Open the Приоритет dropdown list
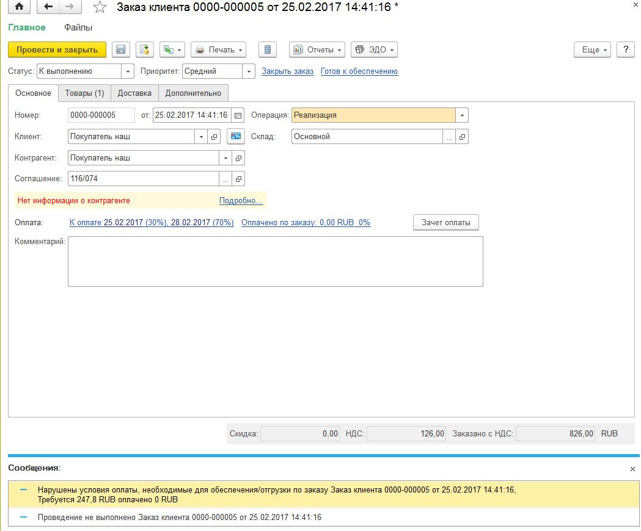 click(x=249, y=71)
